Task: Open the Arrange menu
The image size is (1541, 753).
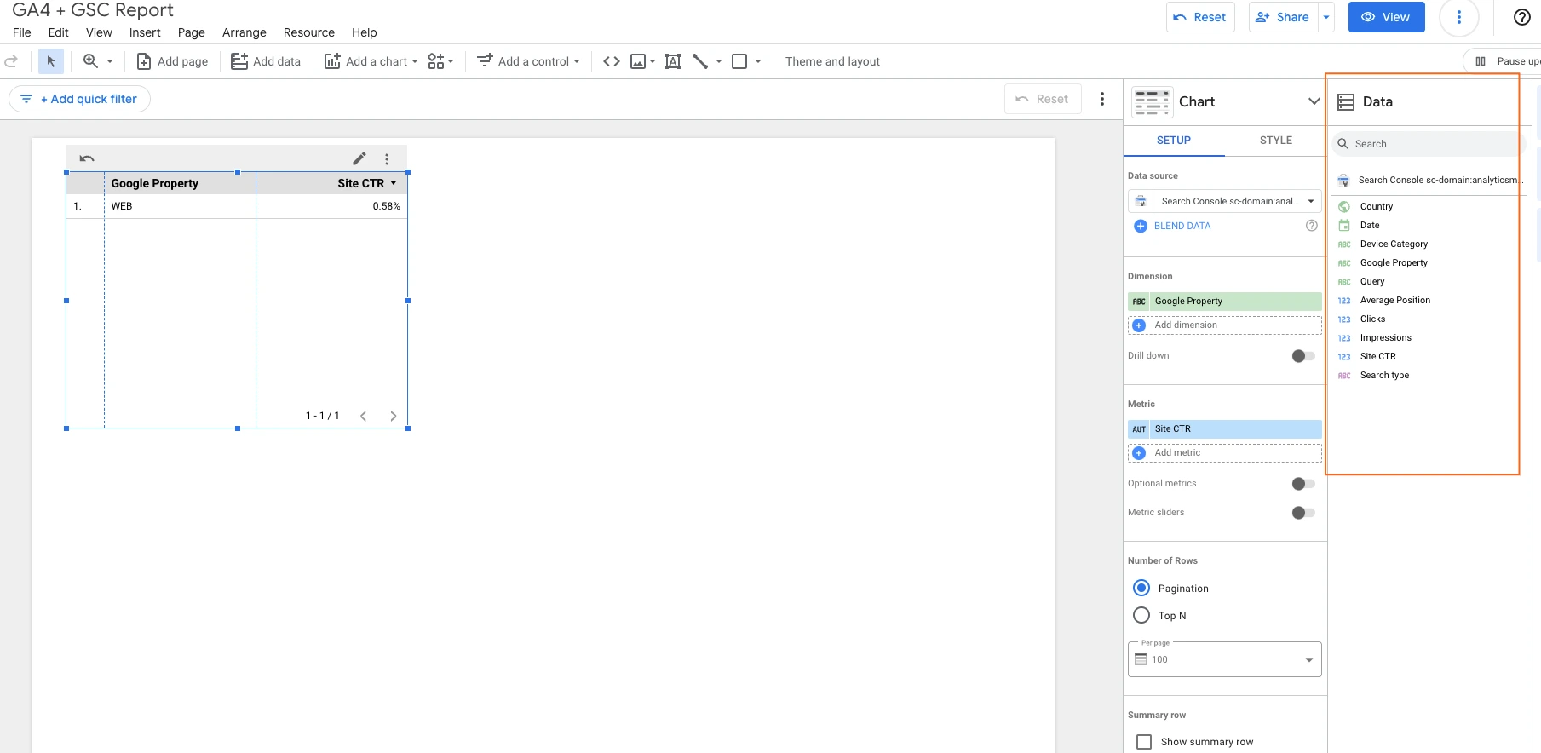Action: click(x=244, y=32)
